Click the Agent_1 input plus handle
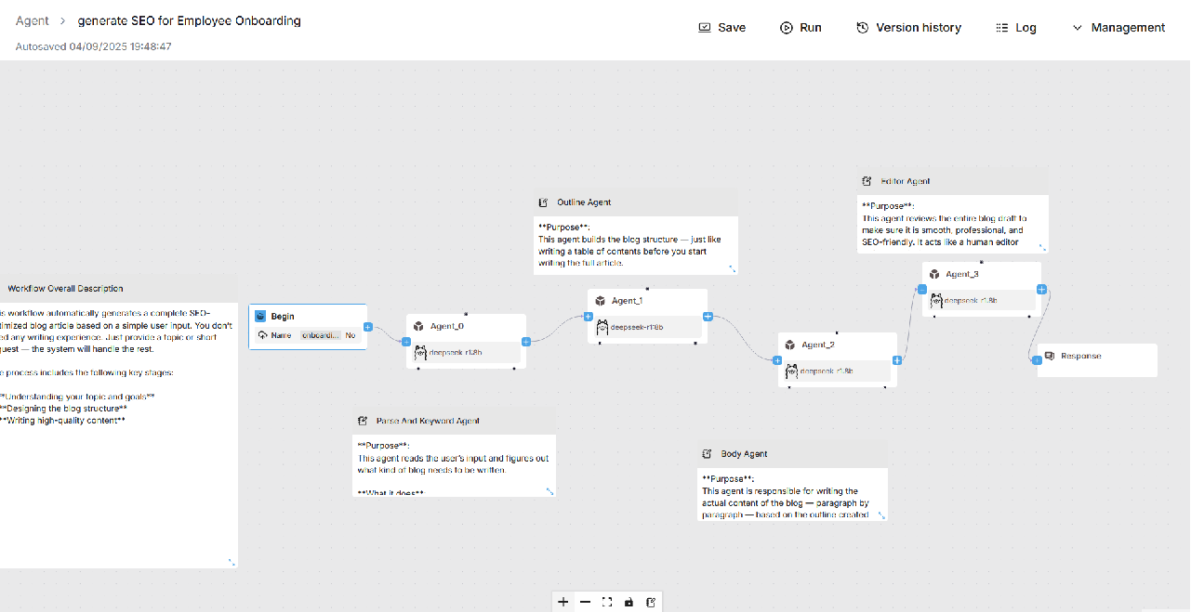This screenshot has height=612, width=1191. click(589, 317)
